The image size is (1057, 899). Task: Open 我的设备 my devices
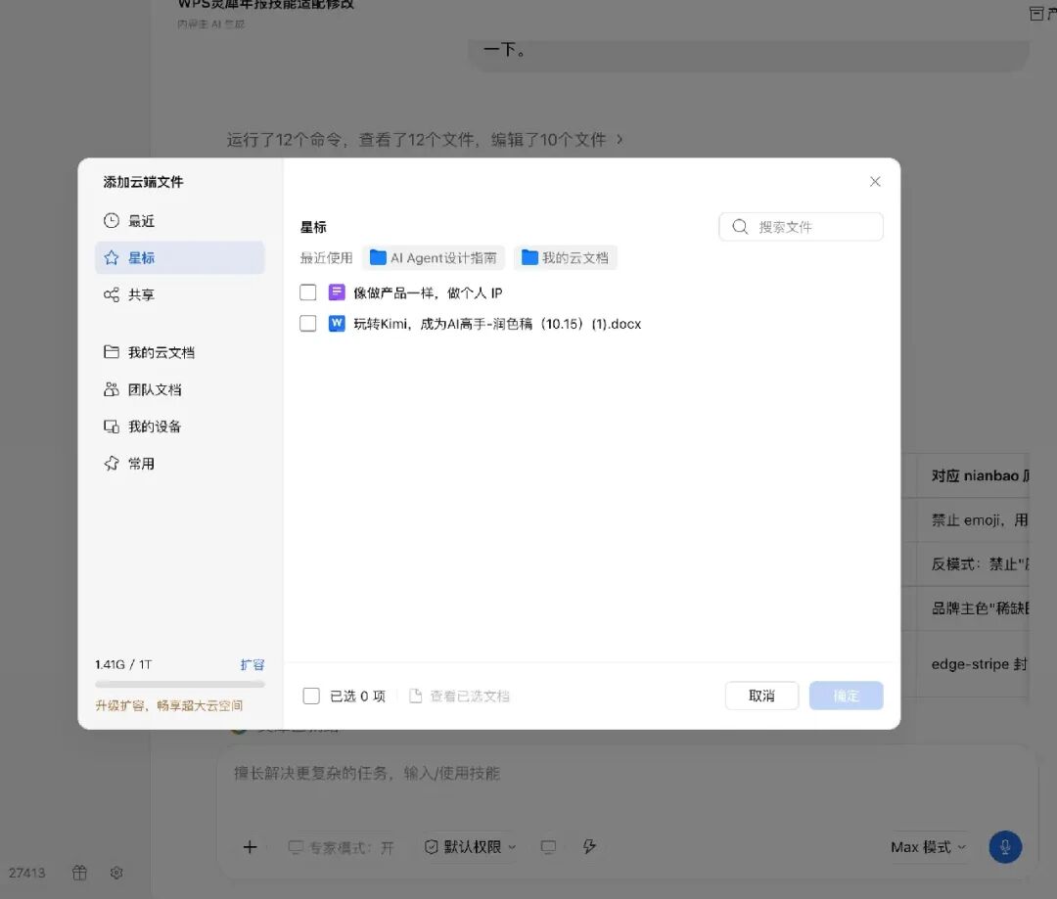pyautogui.click(x=179, y=427)
